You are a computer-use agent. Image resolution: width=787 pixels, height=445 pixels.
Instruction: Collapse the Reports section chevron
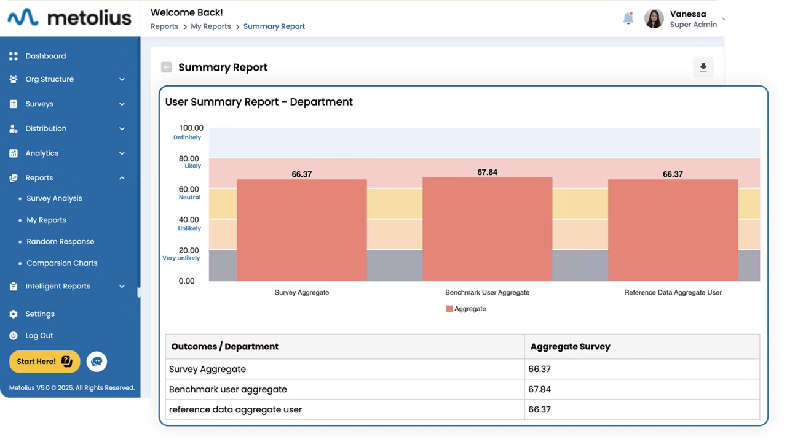[121, 177]
